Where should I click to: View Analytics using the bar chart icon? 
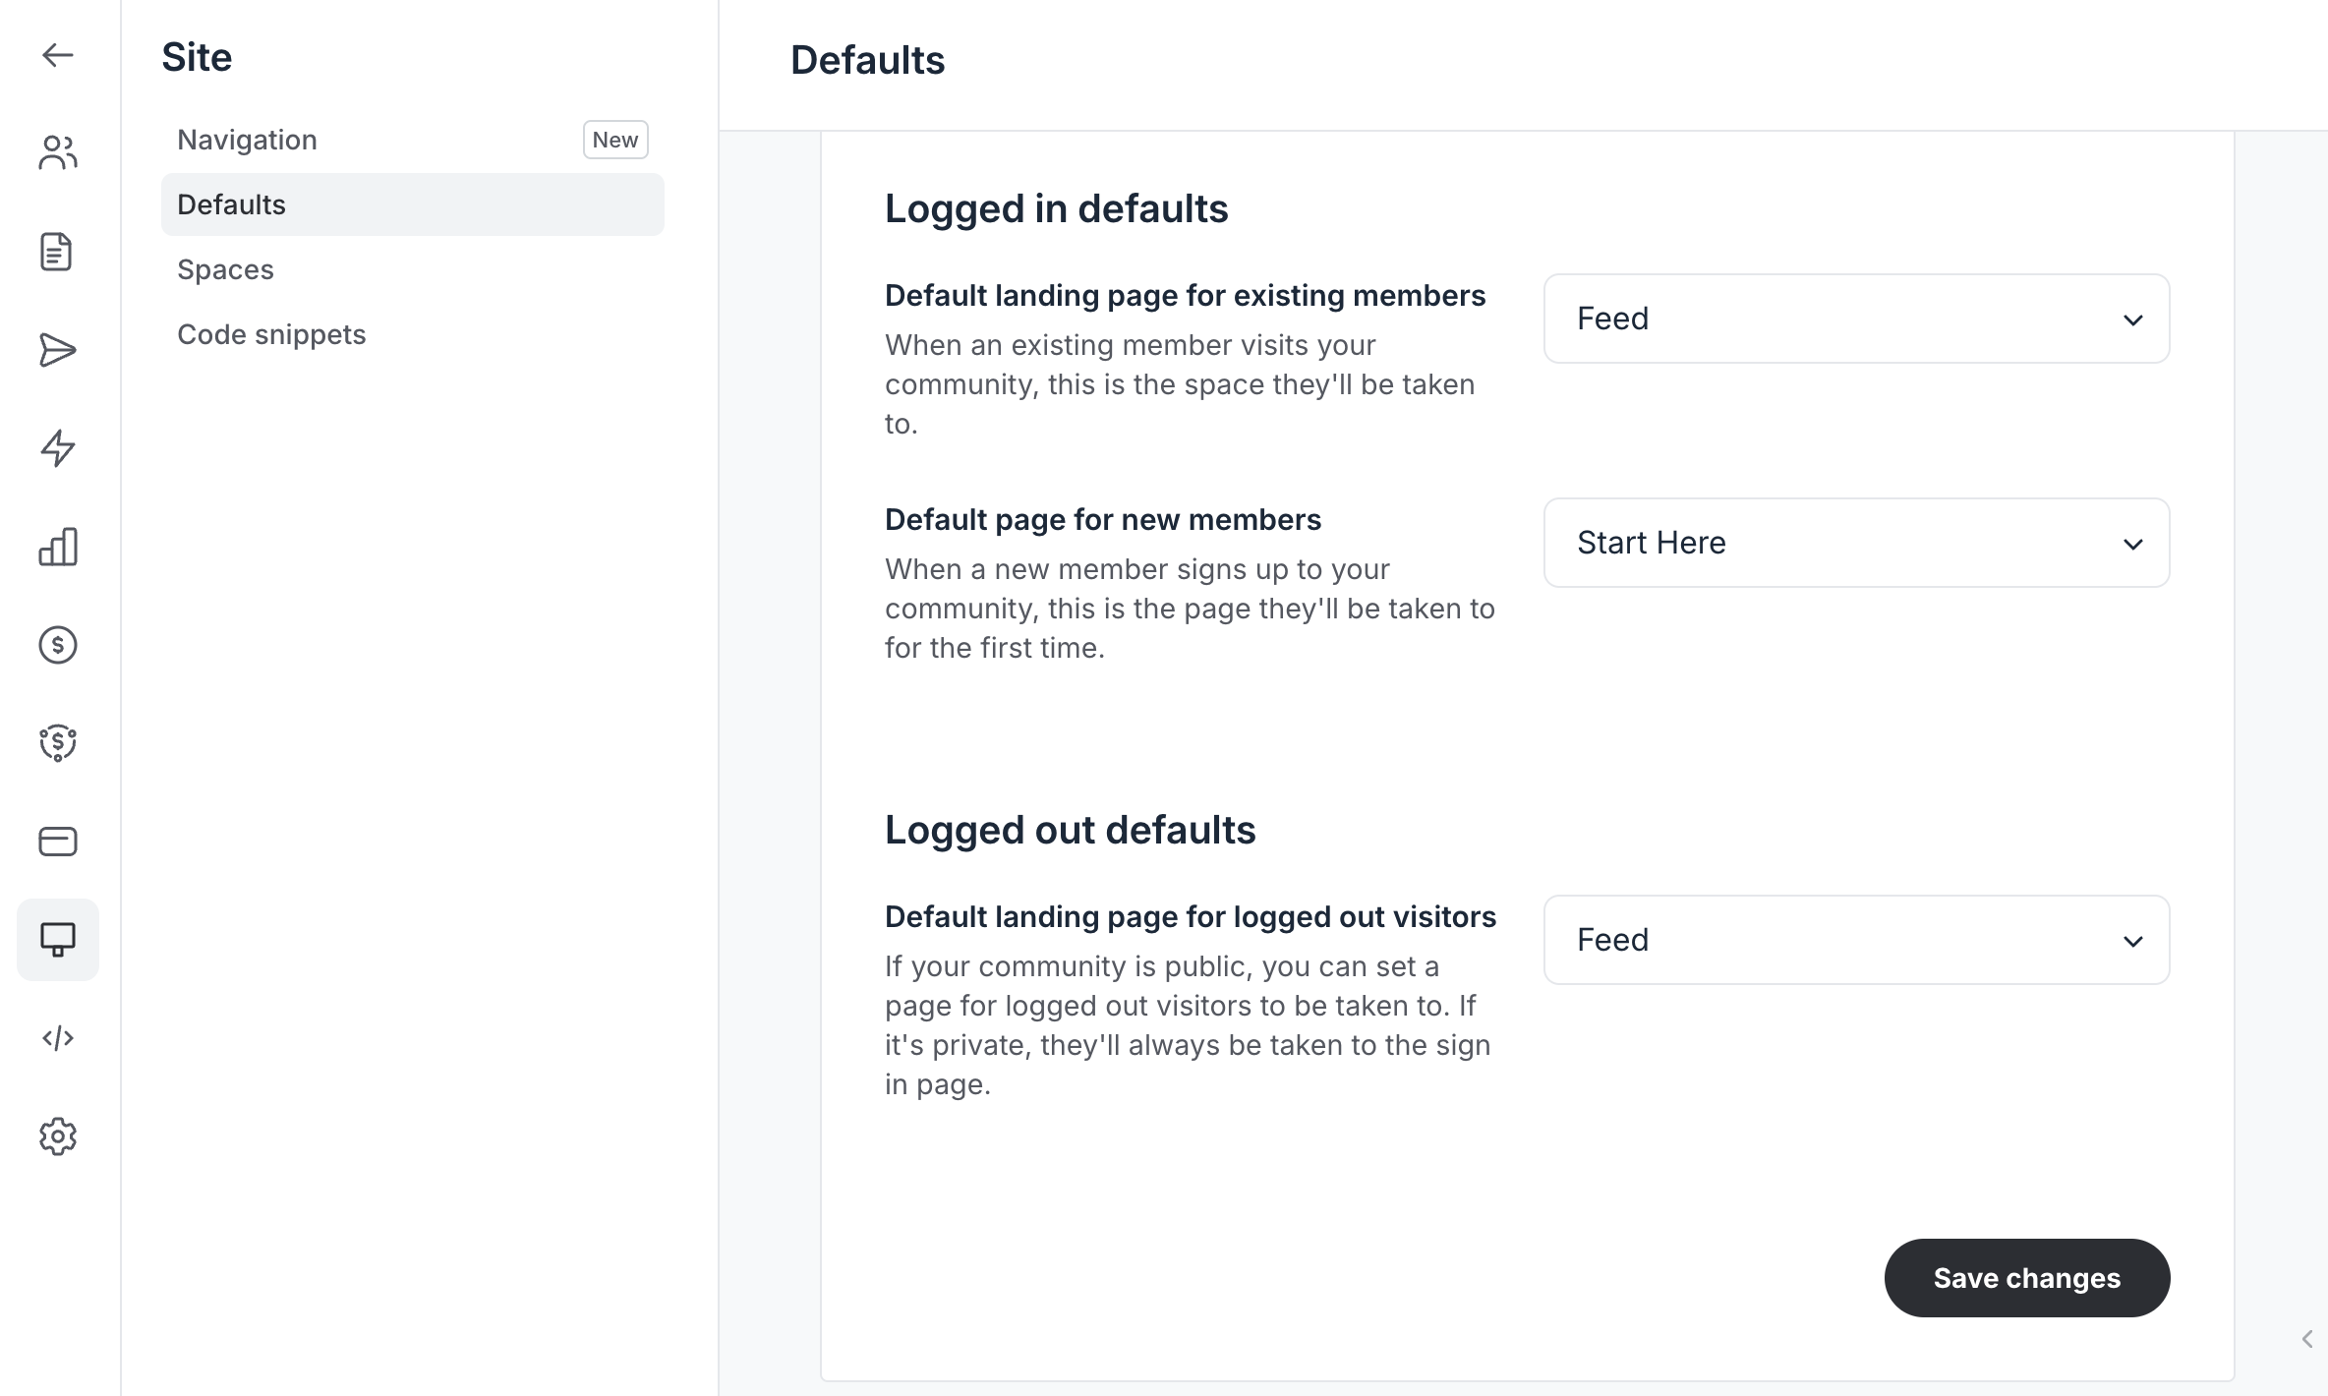tap(57, 547)
